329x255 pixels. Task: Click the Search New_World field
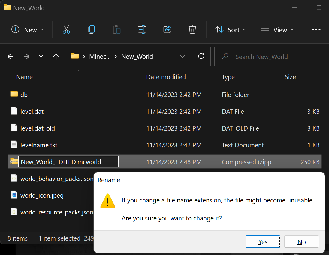[x=272, y=56]
